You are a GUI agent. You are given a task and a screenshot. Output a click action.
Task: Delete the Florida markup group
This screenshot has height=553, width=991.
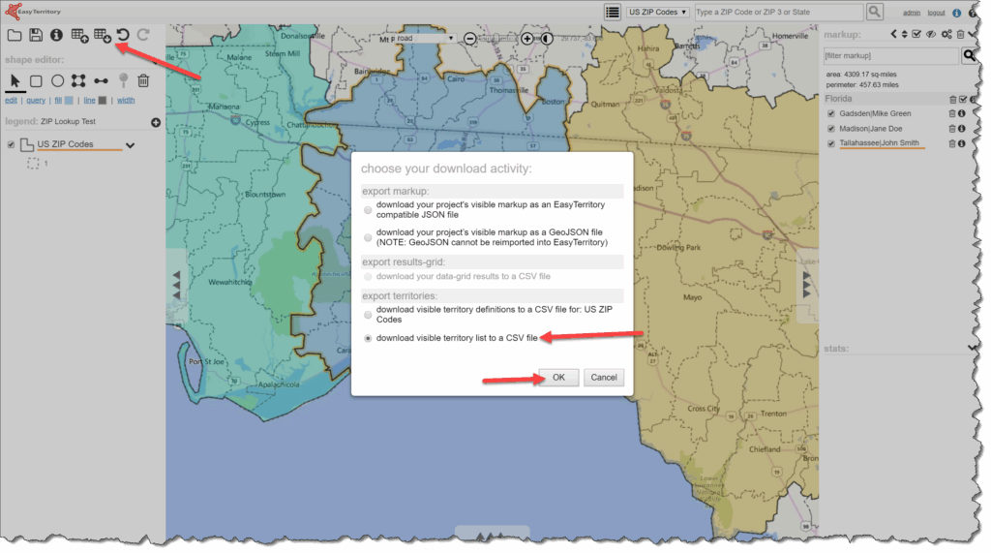pyautogui.click(x=953, y=100)
